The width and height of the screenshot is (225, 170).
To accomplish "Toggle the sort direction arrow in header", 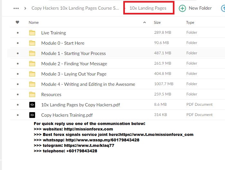I will pos(145,22).
